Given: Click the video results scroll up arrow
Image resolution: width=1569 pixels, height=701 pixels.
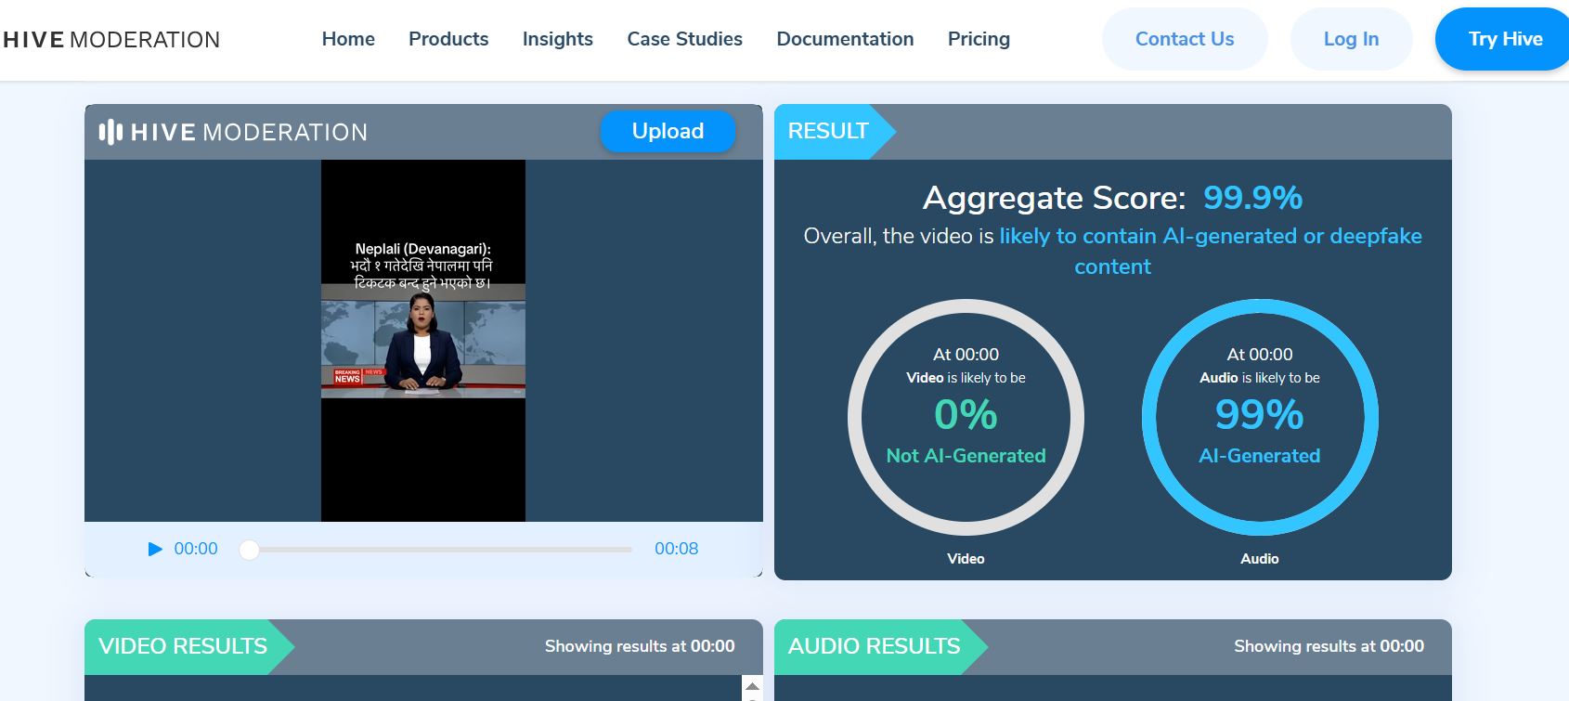Looking at the screenshot, I should tap(752, 687).
